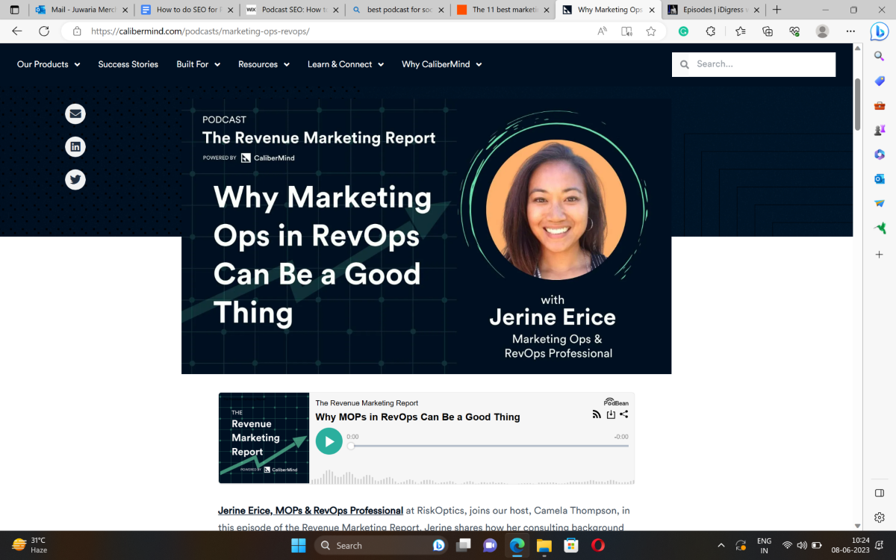This screenshot has width=896, height=560.
Task: Open the Edge sidebar search icon
Action: (880, 56)
